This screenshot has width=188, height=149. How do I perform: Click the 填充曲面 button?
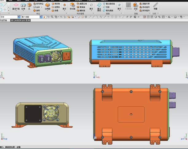109,10
